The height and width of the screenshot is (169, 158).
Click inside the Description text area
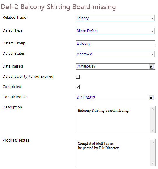[113, 120]
